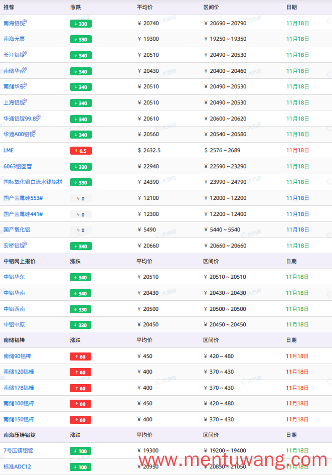332x475 pixels.
Task: Open the 中铝西南 link
Action: (x=14, y=309)
